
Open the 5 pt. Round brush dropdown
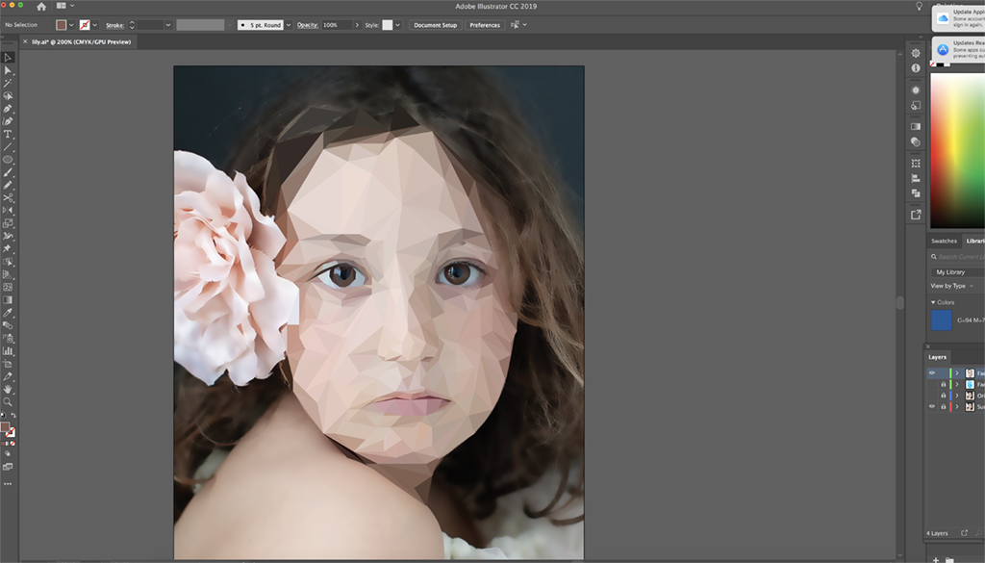pos(289,25)
